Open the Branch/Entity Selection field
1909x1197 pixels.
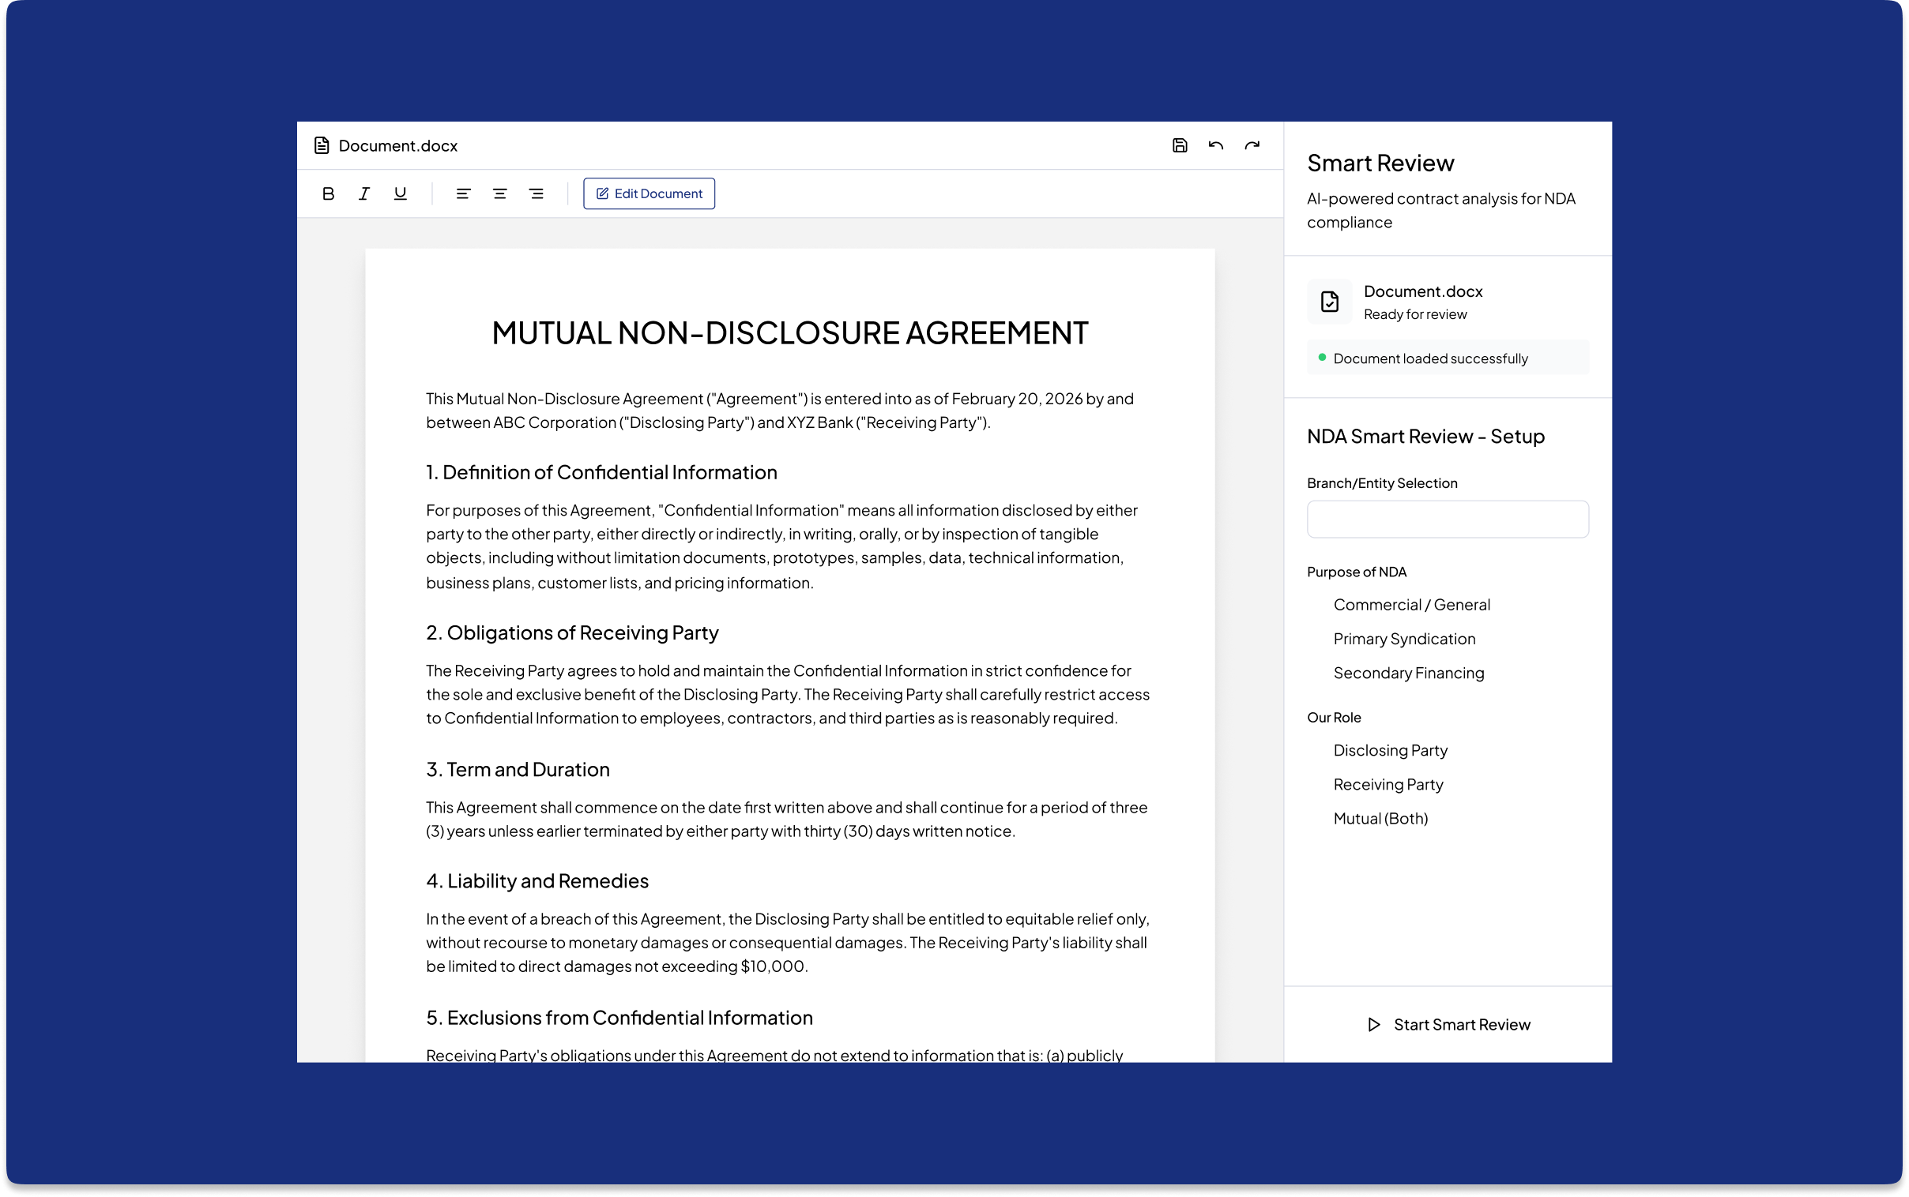1448,520
